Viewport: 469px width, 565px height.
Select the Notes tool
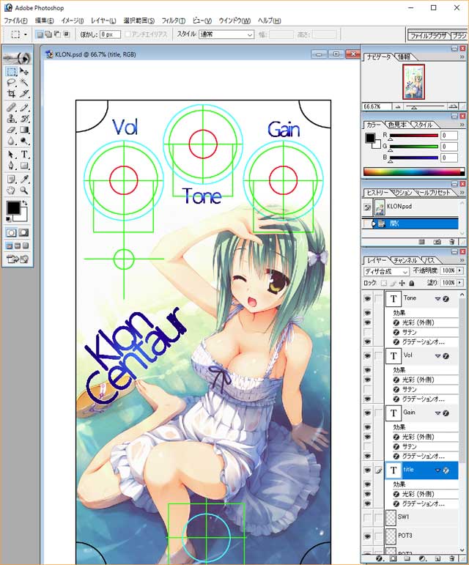pyautogui.click(x=12, y=179)
